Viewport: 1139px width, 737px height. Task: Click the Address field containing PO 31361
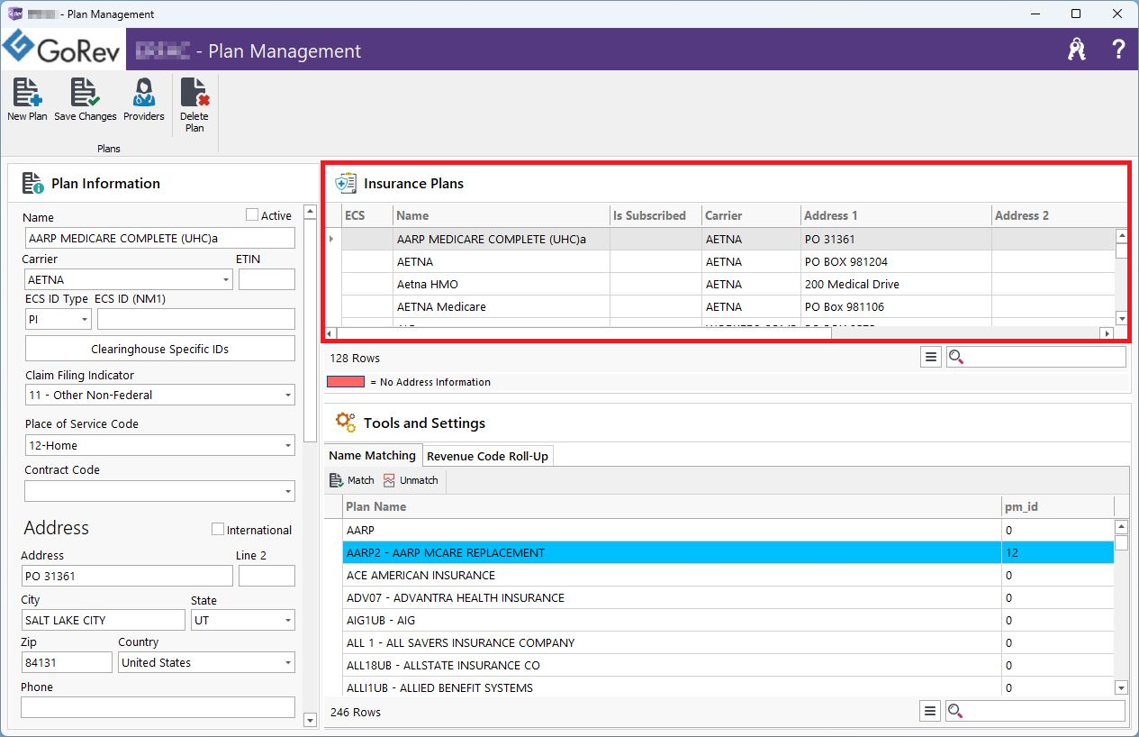pyautogui.click(x=127, y=576)
